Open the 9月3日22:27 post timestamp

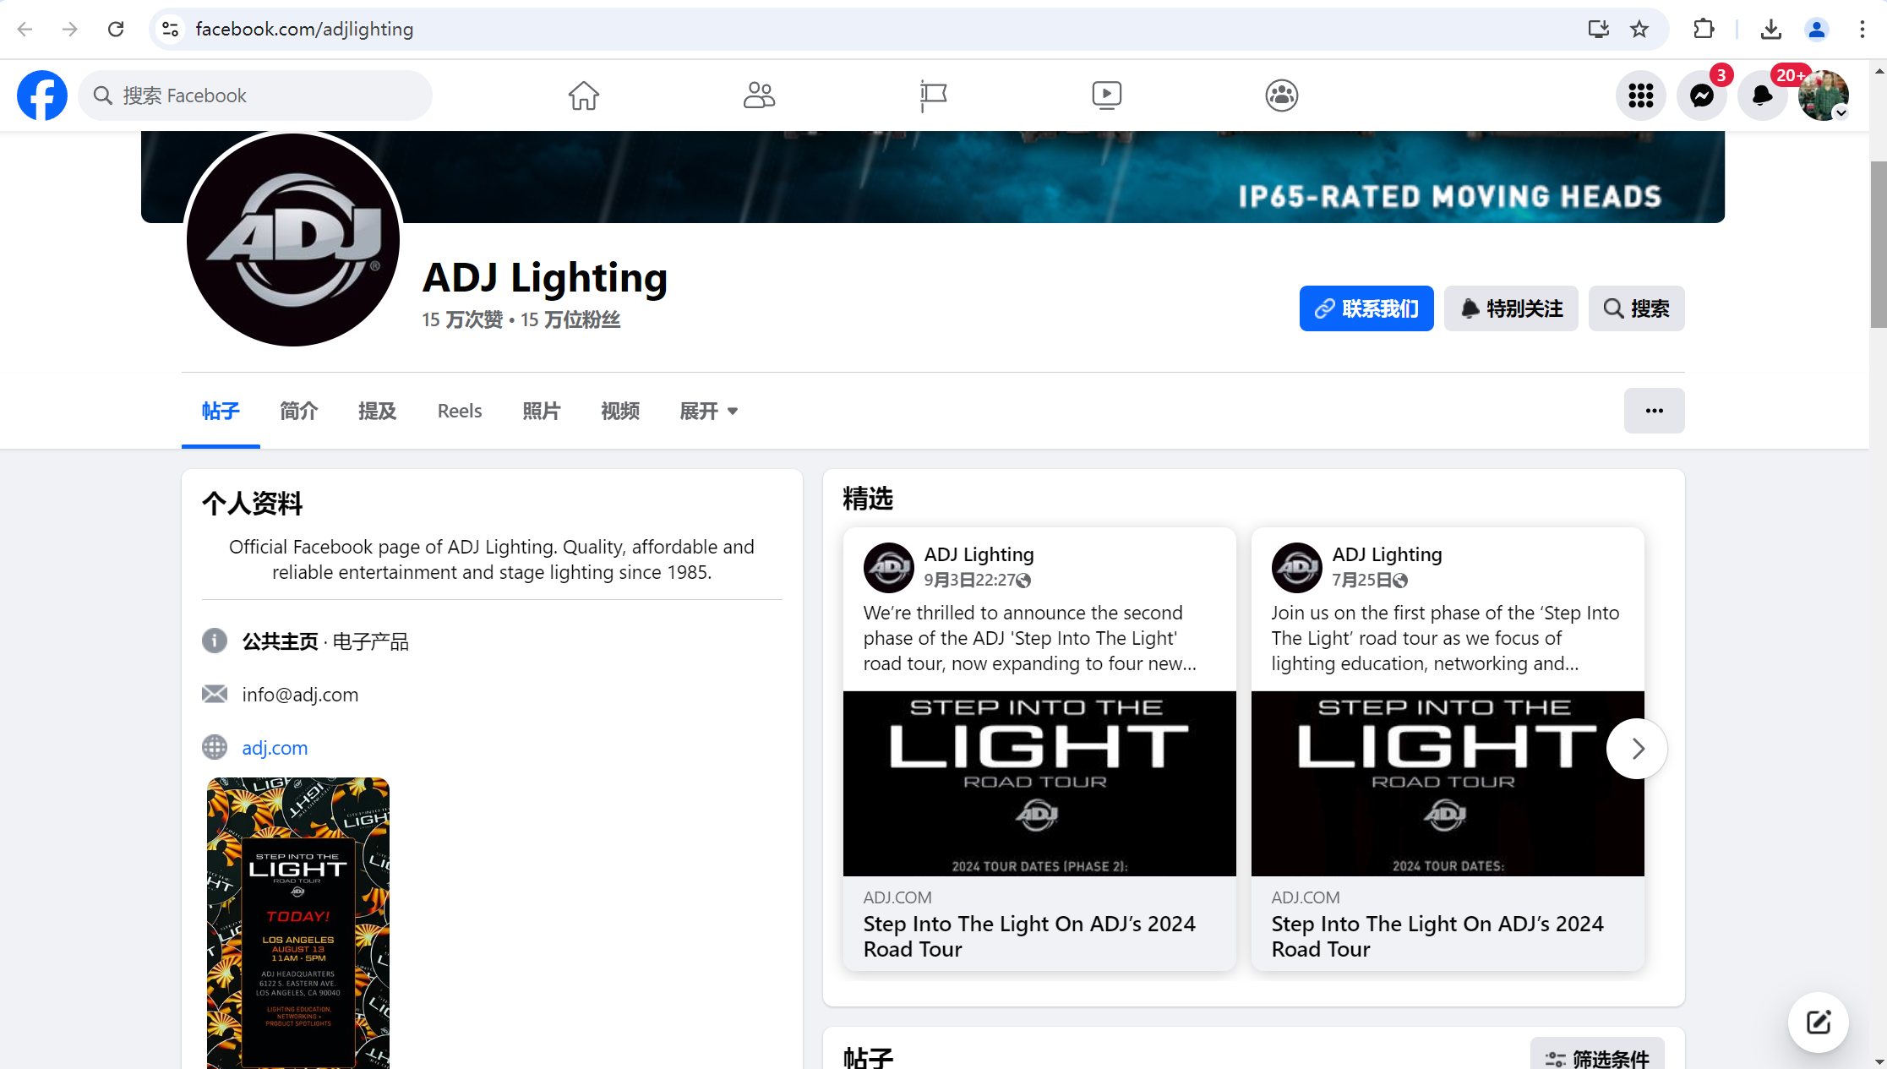coord(969,581)
